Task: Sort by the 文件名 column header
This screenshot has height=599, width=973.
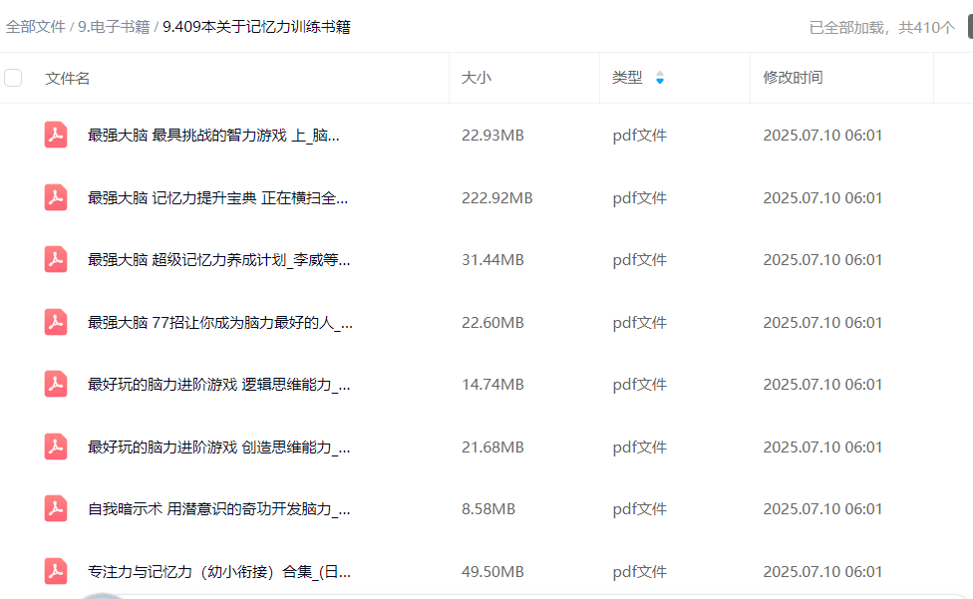Action: pyautogui.click(x=68, y=78)
